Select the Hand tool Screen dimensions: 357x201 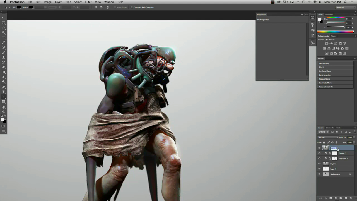tap(4, 107)
